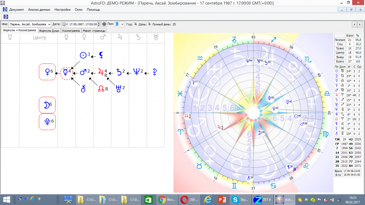Open the Настройки menu
Screen dimensions: 365x205
point(62,9)
